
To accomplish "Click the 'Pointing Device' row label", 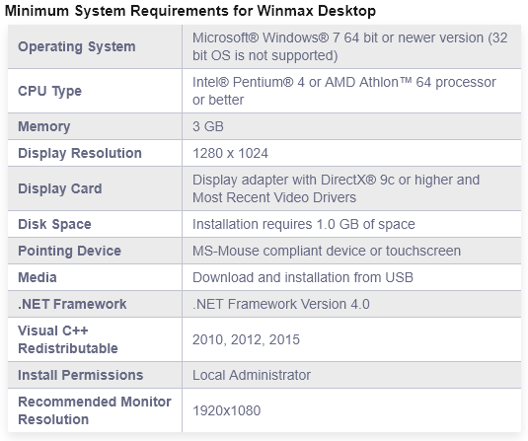I will click(x=69, y=251).
